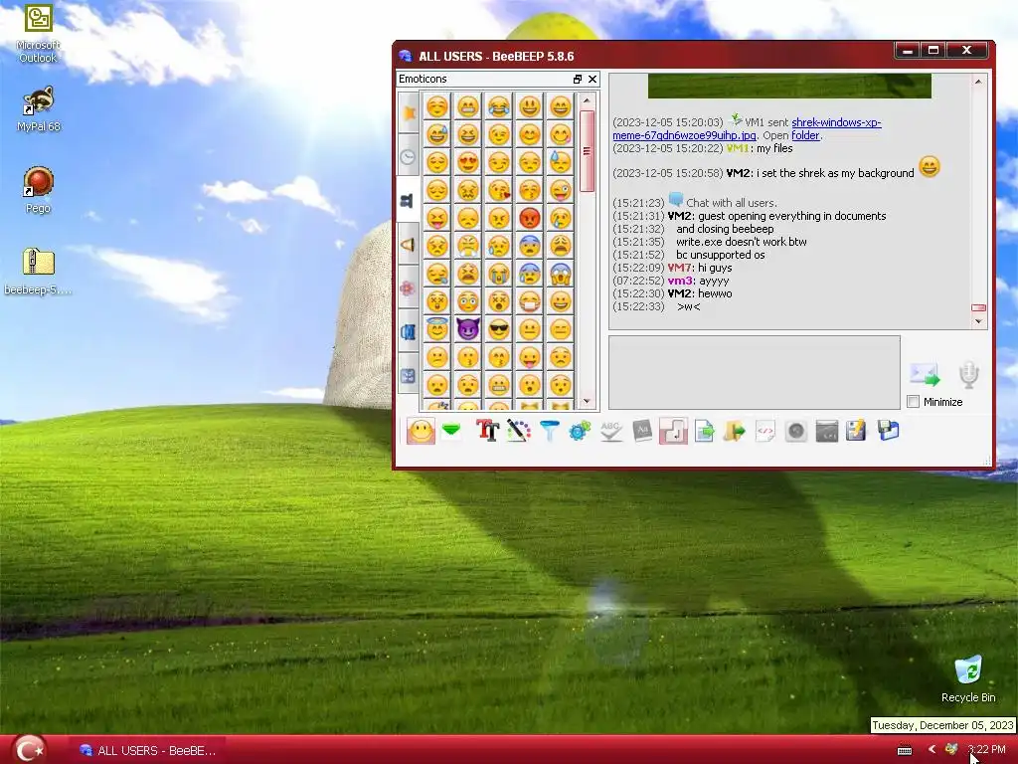Switch to recent emoticons clock tab

pos(409,156)
